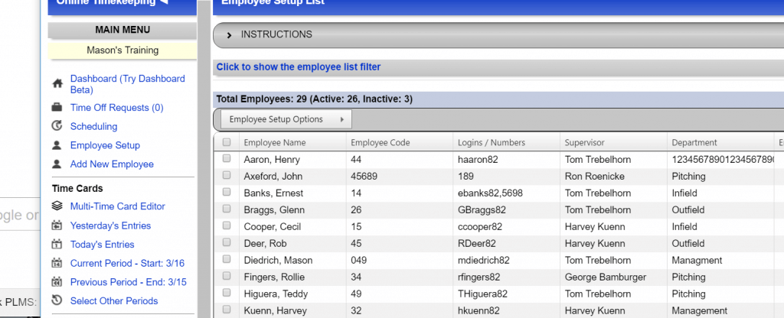This screenshot has width=784, height=318.
Task: Click the Add New Employee person icon
Action: point(57,164)
